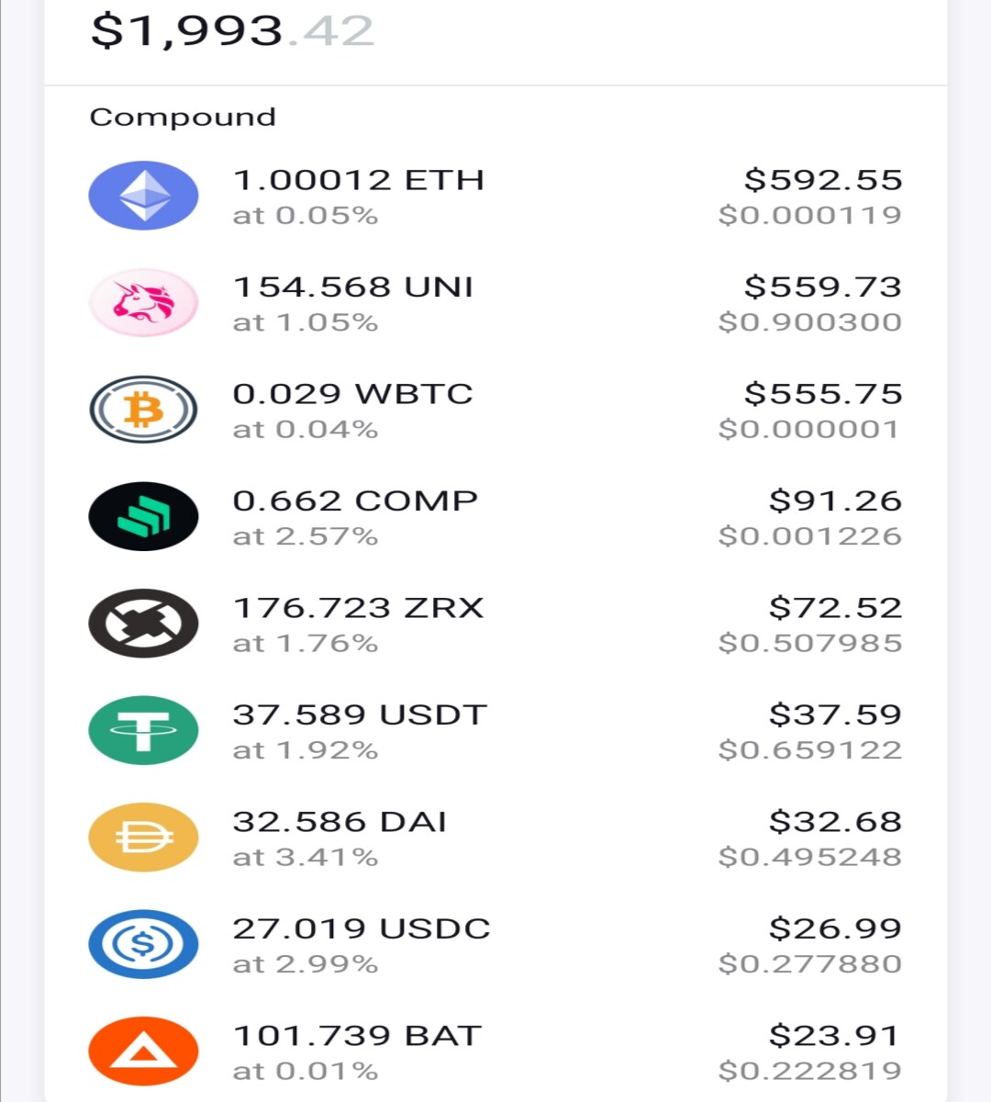Image resolution: width=991 pixels, height=1102 pixels.
Task: Tap the green Compound COMP icon
Action: (143, 517)
